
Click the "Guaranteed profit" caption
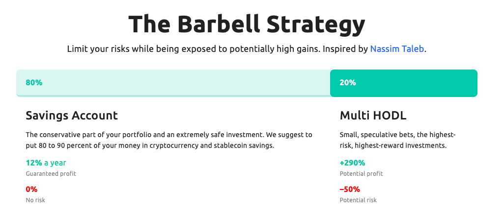point(51,174)
